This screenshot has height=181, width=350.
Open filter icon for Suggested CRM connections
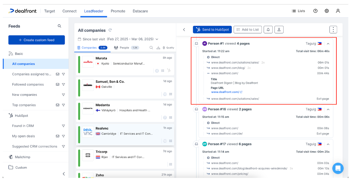(x=63, y=147)
